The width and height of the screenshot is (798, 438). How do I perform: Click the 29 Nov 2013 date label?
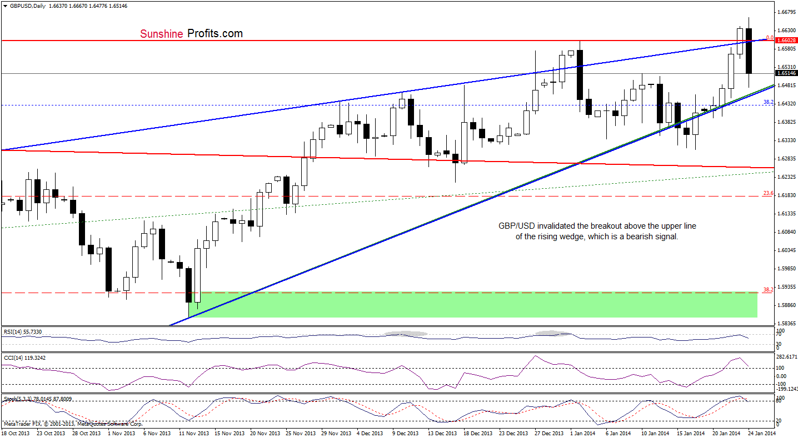336,432
